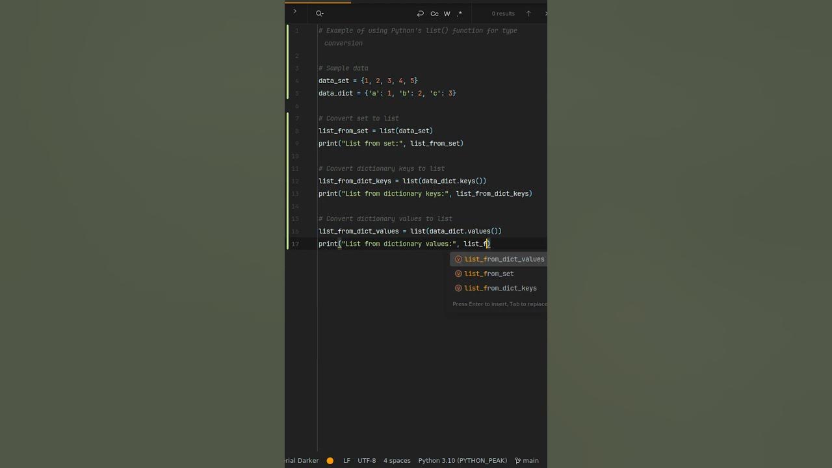The height and width of the screenshot is (468, 832).
Task: Click the new line icon in search
Action: tap(421, 14)
